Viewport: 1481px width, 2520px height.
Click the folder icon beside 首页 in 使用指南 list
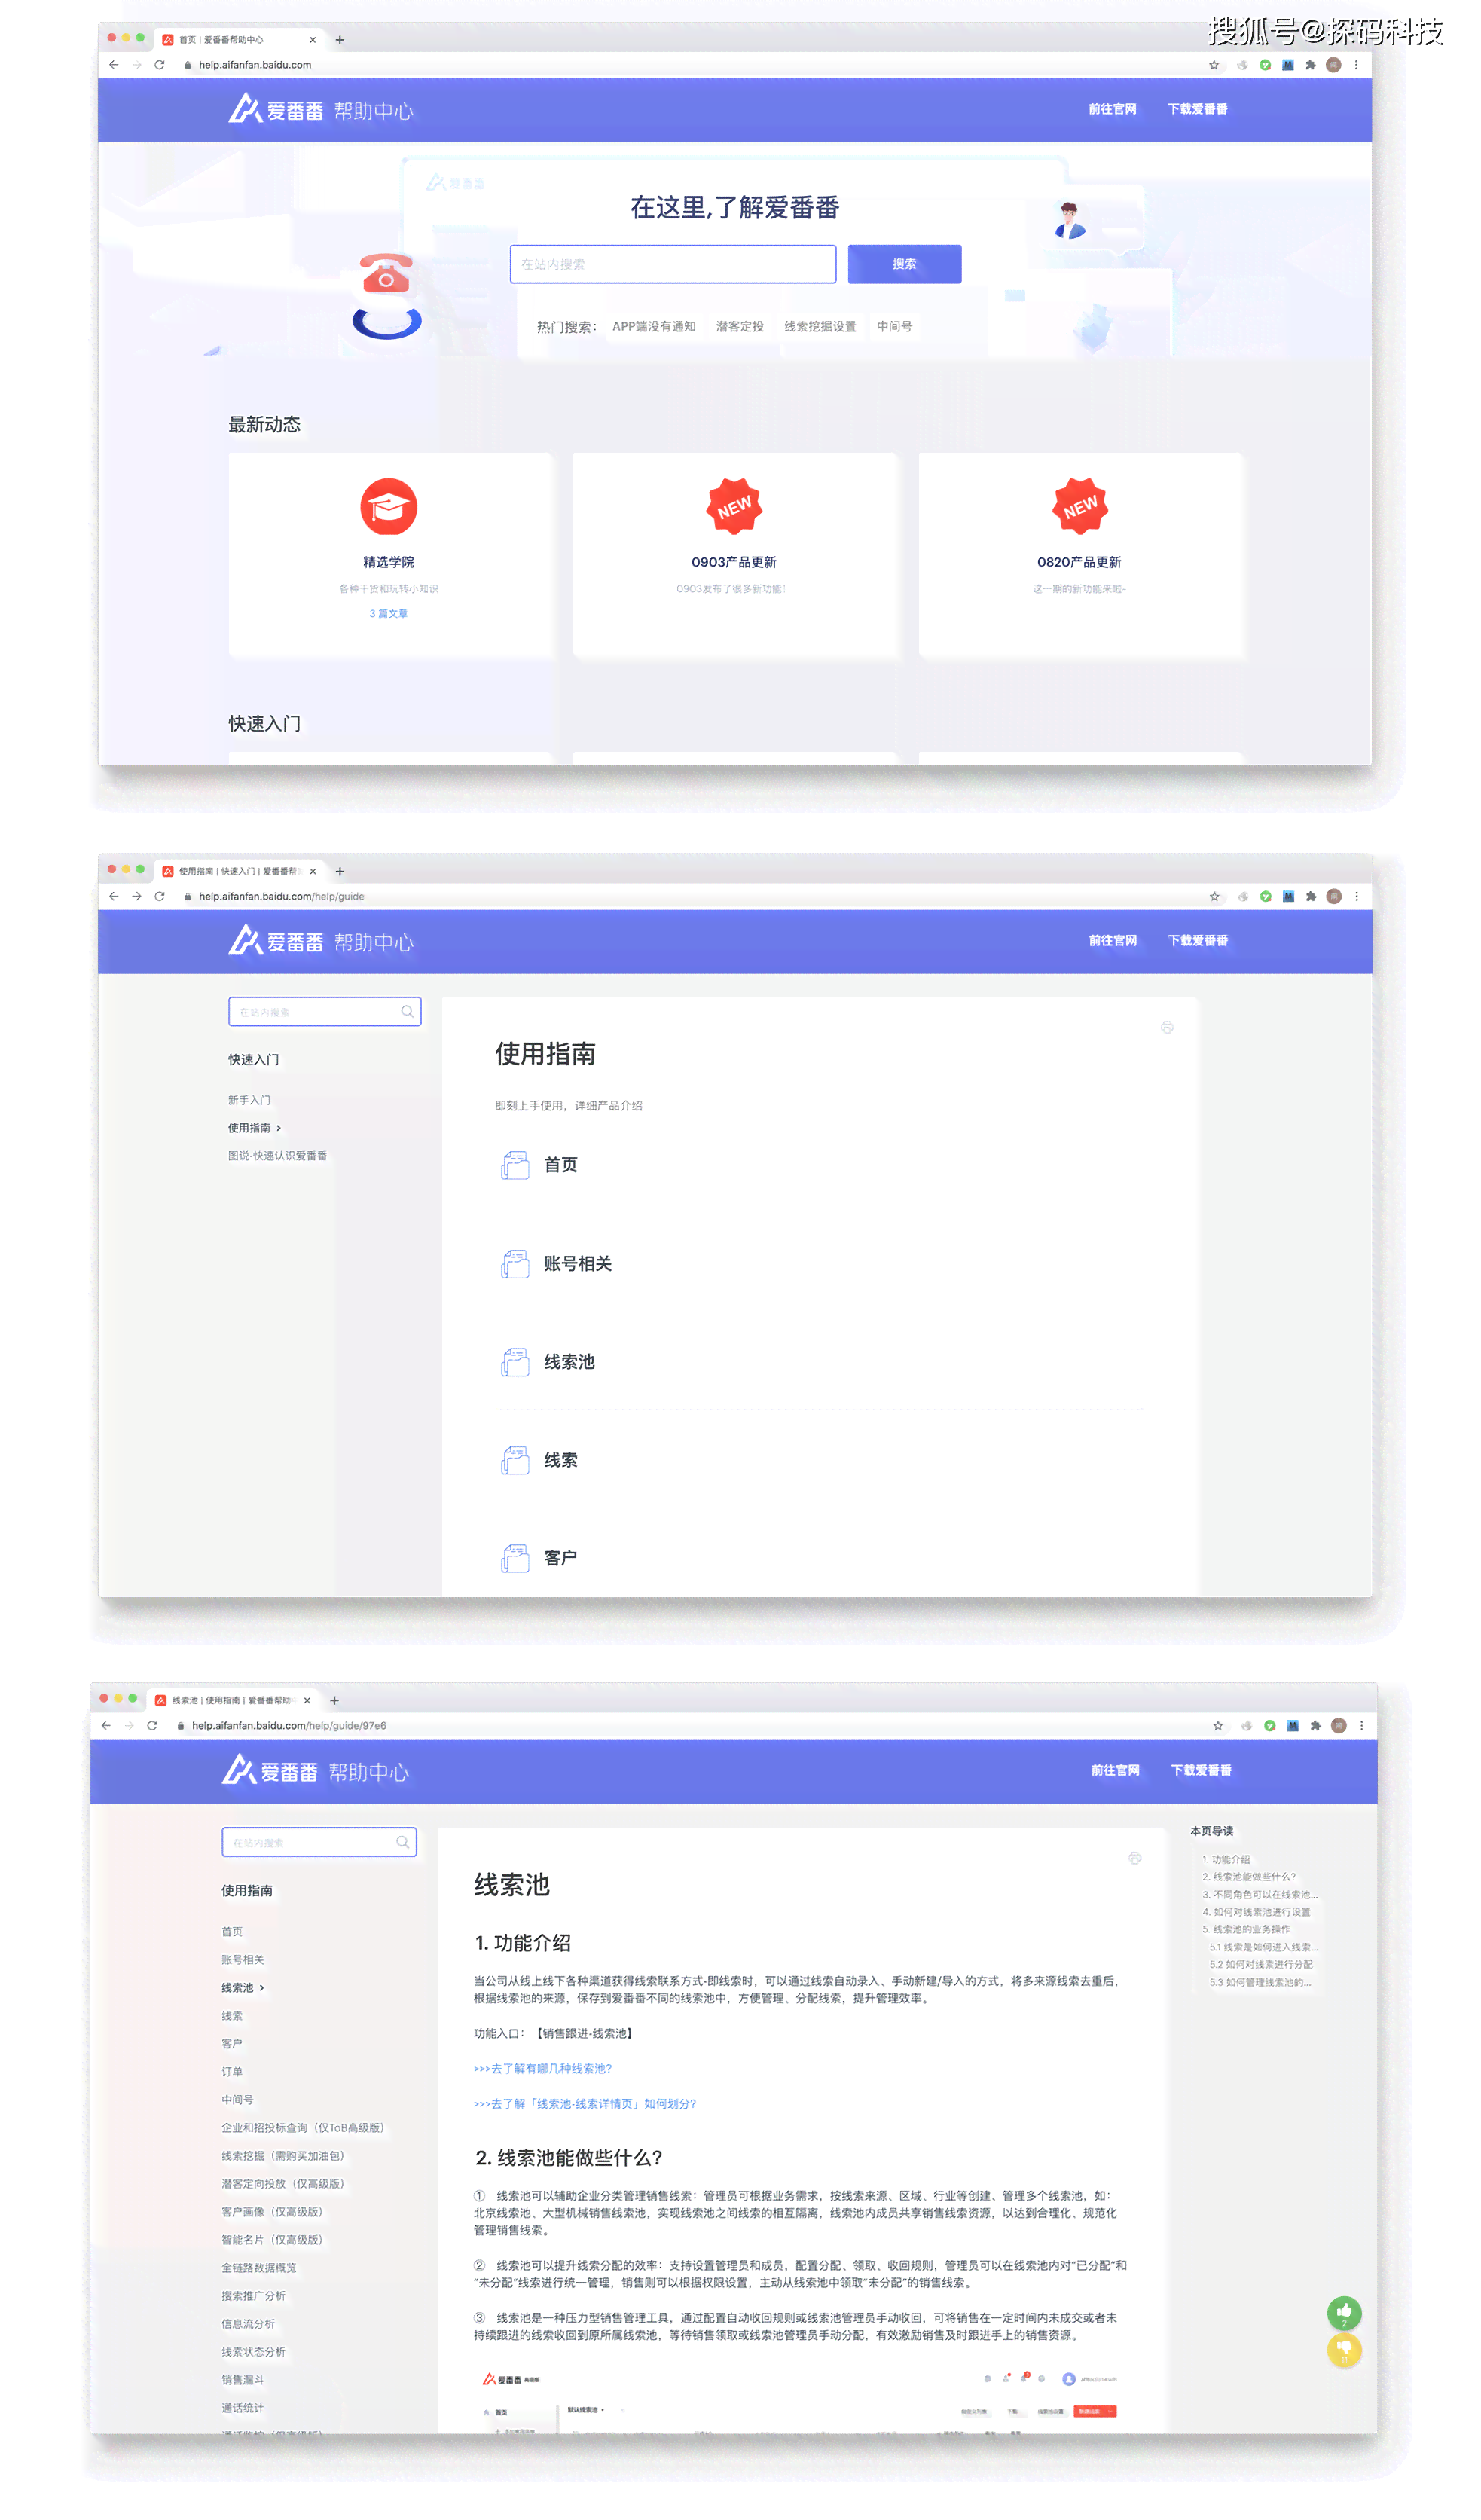(515, 1165)
